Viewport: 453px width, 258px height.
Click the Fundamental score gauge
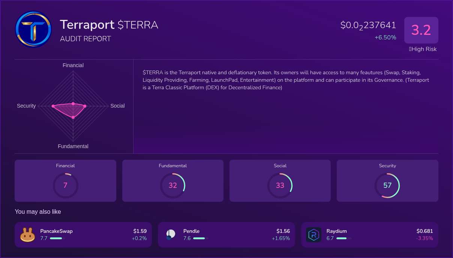point(172,185)
